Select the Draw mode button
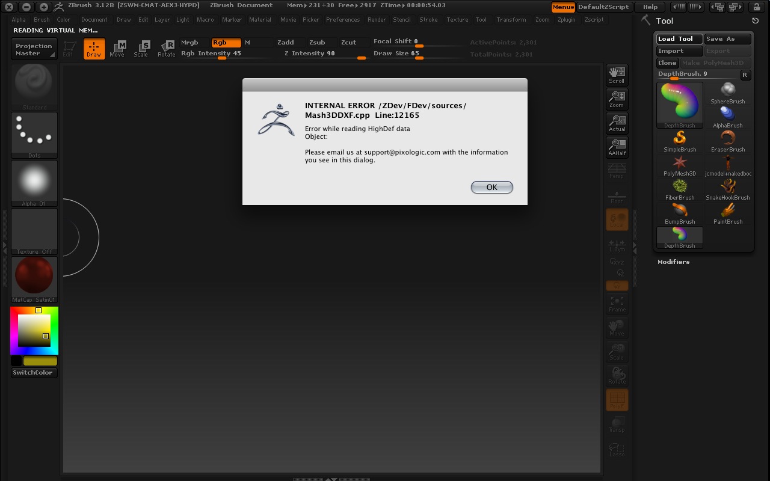 point(94,48)
